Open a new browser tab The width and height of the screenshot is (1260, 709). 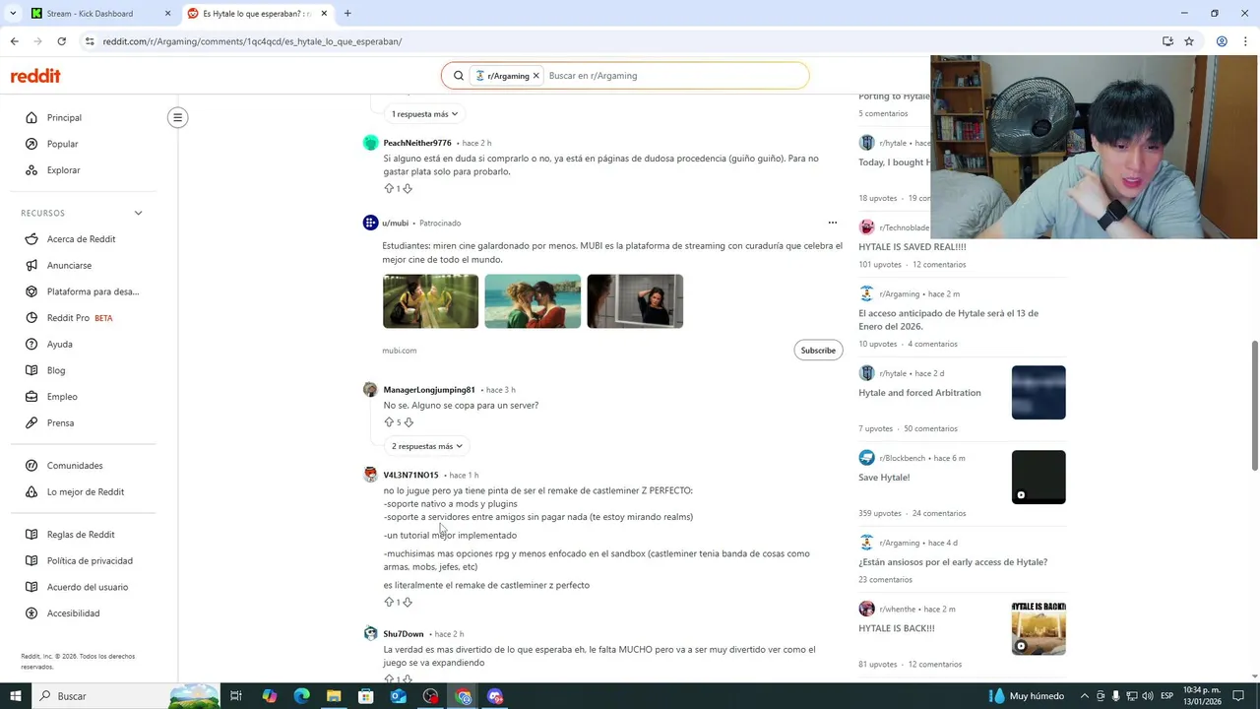(347, 14)
